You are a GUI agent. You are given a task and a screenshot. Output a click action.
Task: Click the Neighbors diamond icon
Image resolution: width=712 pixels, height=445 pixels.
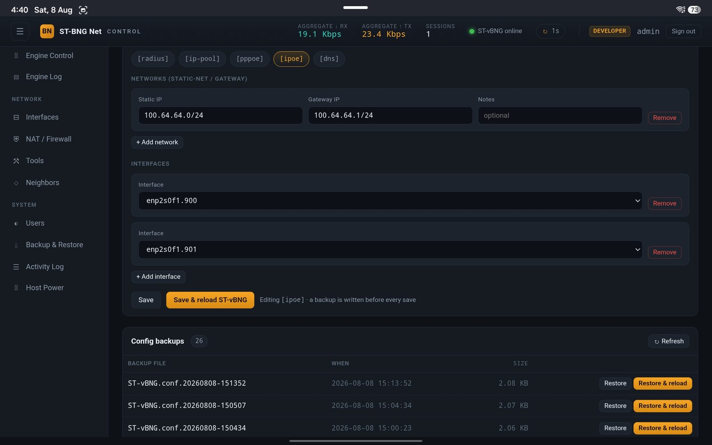click(x=16, y=183)
